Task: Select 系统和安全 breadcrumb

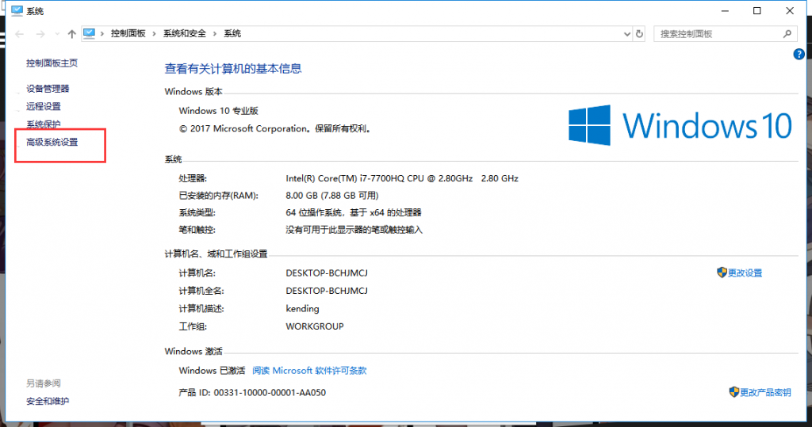Action: [184, 33]
